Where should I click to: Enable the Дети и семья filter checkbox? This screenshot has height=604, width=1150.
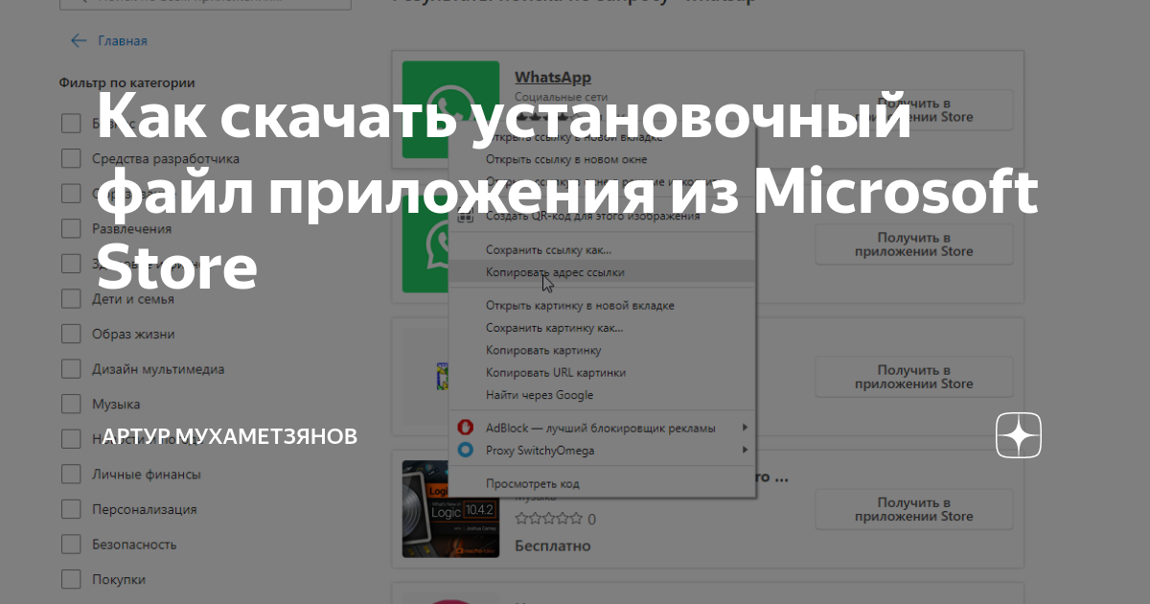71,298
